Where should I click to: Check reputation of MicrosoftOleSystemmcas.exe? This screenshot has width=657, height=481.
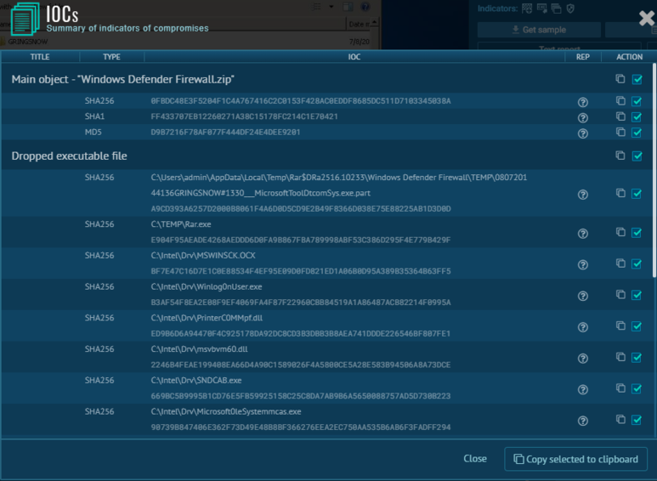(x=582, y=421)
